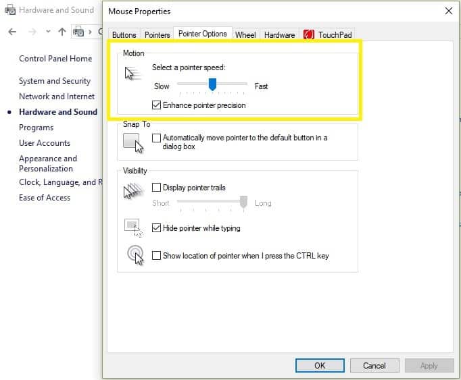The height and width of the screenshot is (380, 461).
Task: Click the Snap To cursor icon
Action: (x=133, y=143)
